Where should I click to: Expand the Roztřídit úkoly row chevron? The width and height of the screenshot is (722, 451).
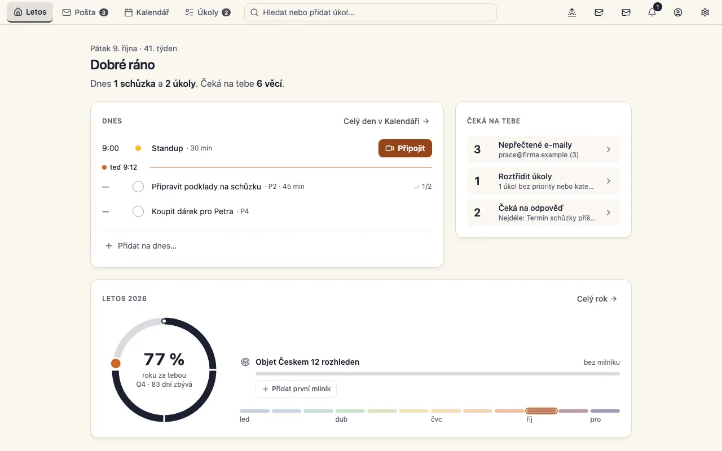pyautogui.click(x=609, y=181)
